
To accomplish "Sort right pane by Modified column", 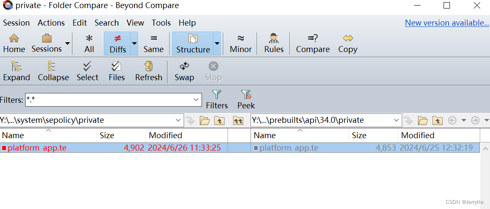I will (x=439, y=135).
